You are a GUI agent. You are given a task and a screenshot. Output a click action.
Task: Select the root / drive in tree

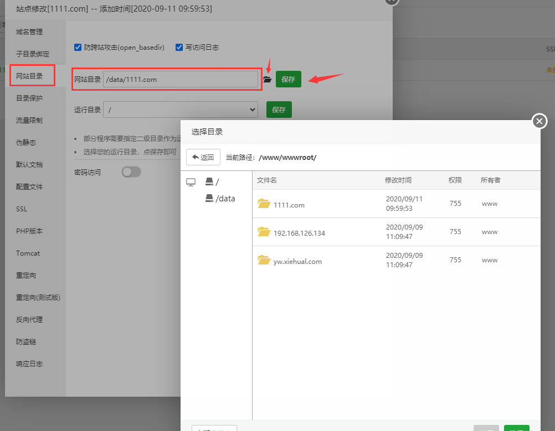[x=212, y=181]
